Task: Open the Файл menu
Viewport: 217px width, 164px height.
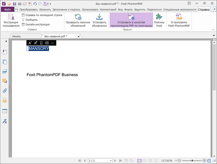Action: (7, 9)
